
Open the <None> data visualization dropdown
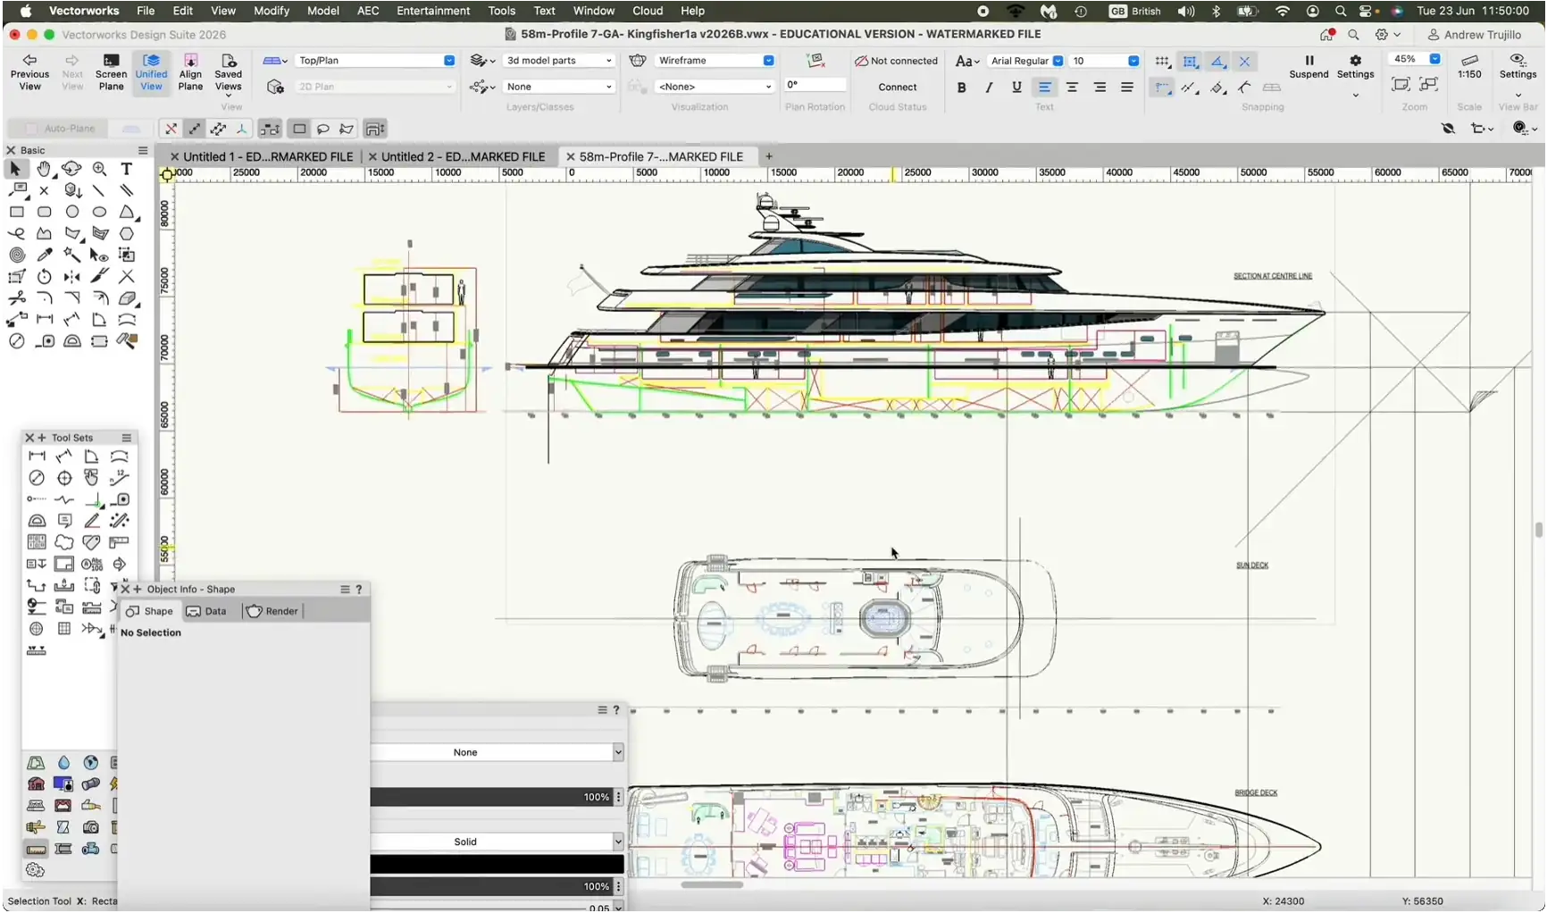point(715,87)
